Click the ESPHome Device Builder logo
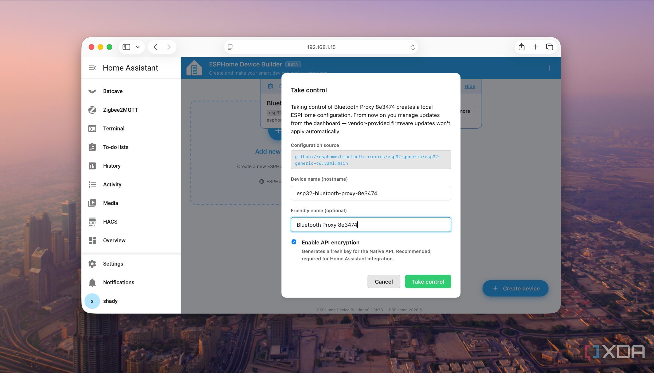Screen dimensions: 654x373 click(x=194, y=68)
